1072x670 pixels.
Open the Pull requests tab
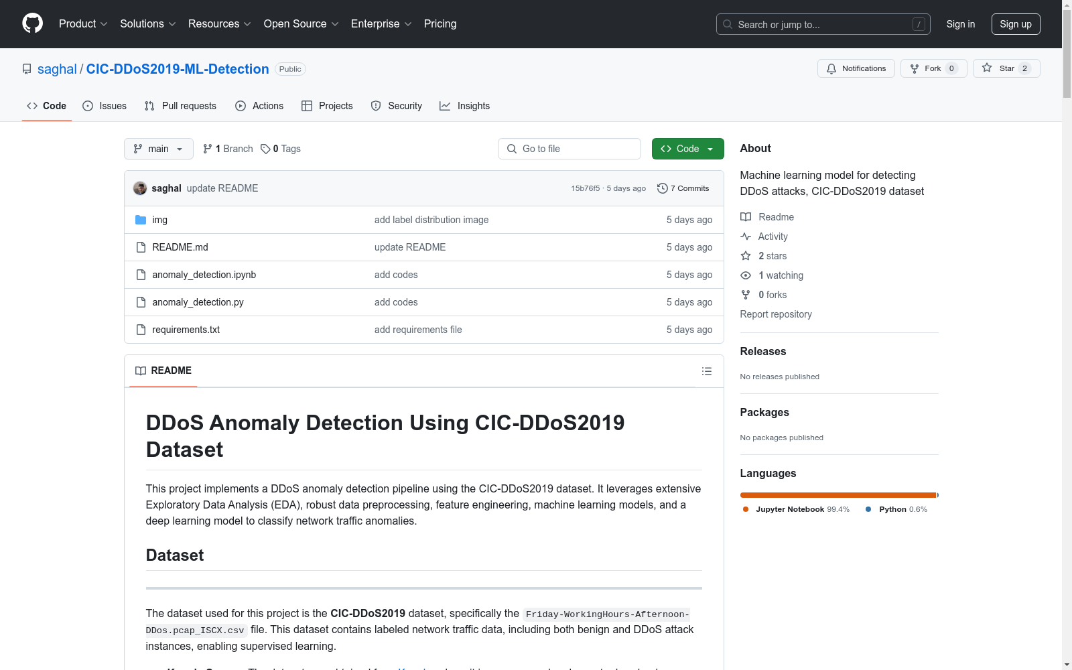click(x=180, y=106)
